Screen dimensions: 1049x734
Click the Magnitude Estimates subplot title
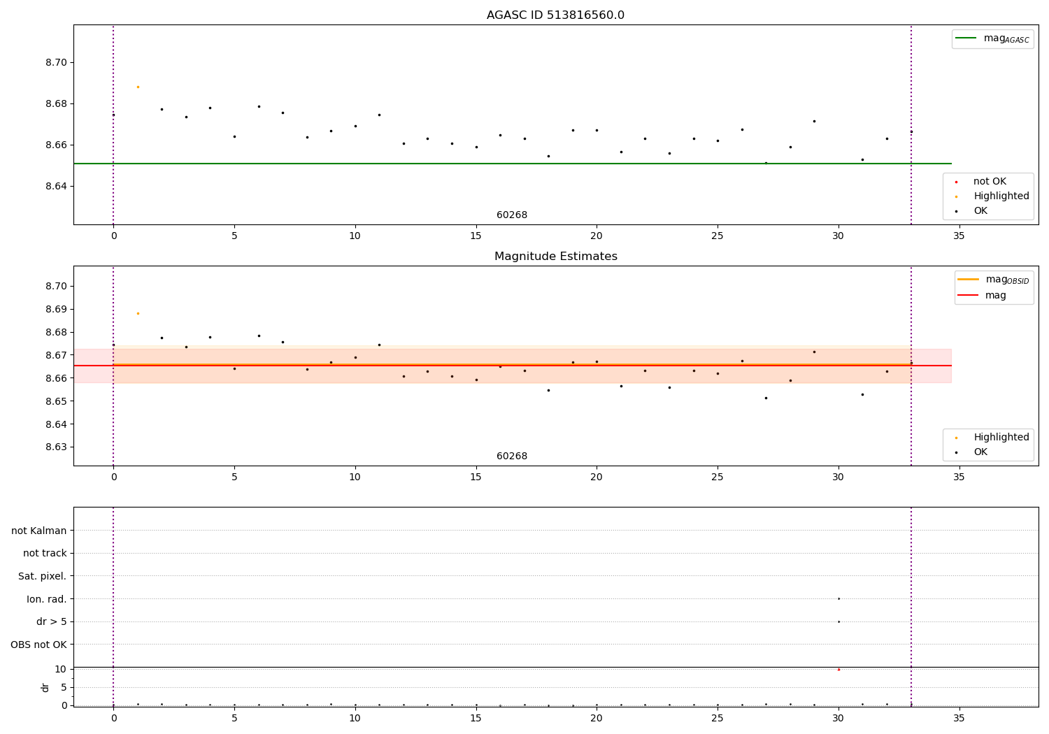point(555,257)
